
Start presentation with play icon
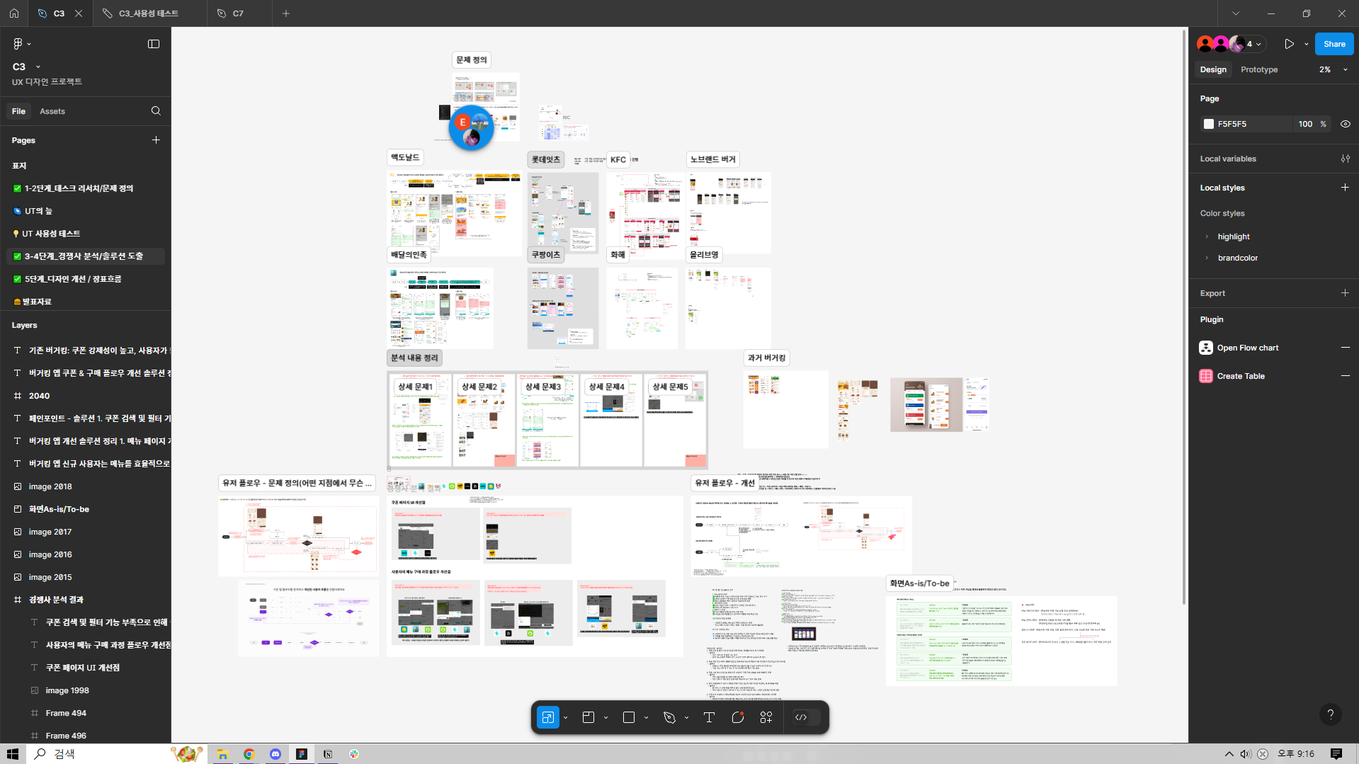[1289, 44]
